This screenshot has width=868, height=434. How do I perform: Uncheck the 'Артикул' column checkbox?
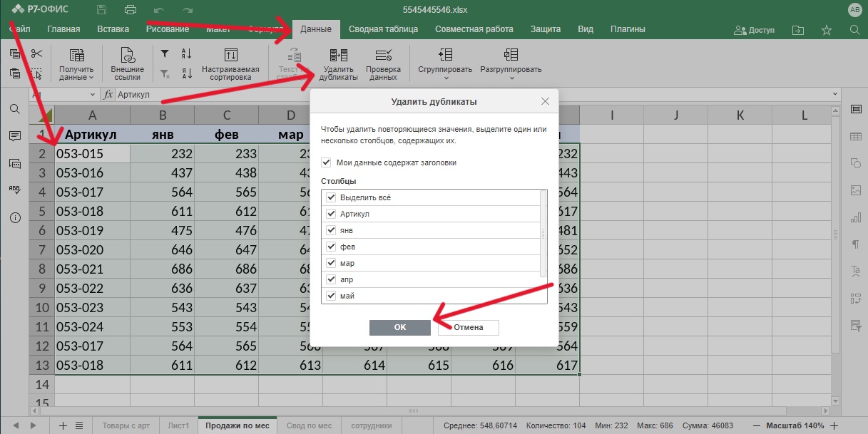(331, 214)
